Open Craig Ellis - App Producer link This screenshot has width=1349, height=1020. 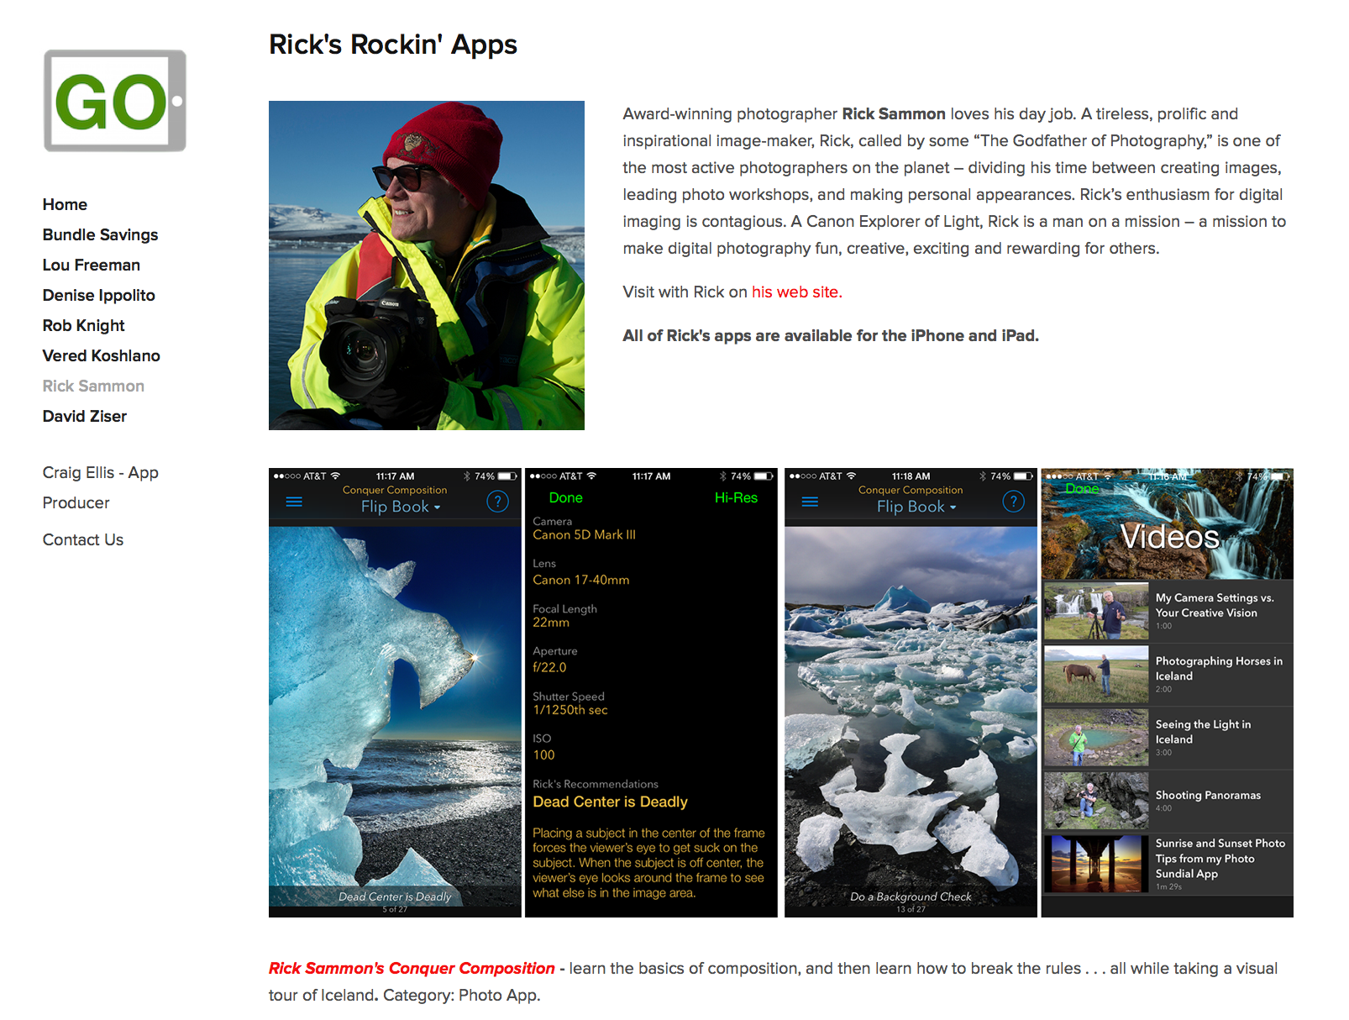[101, 487]
